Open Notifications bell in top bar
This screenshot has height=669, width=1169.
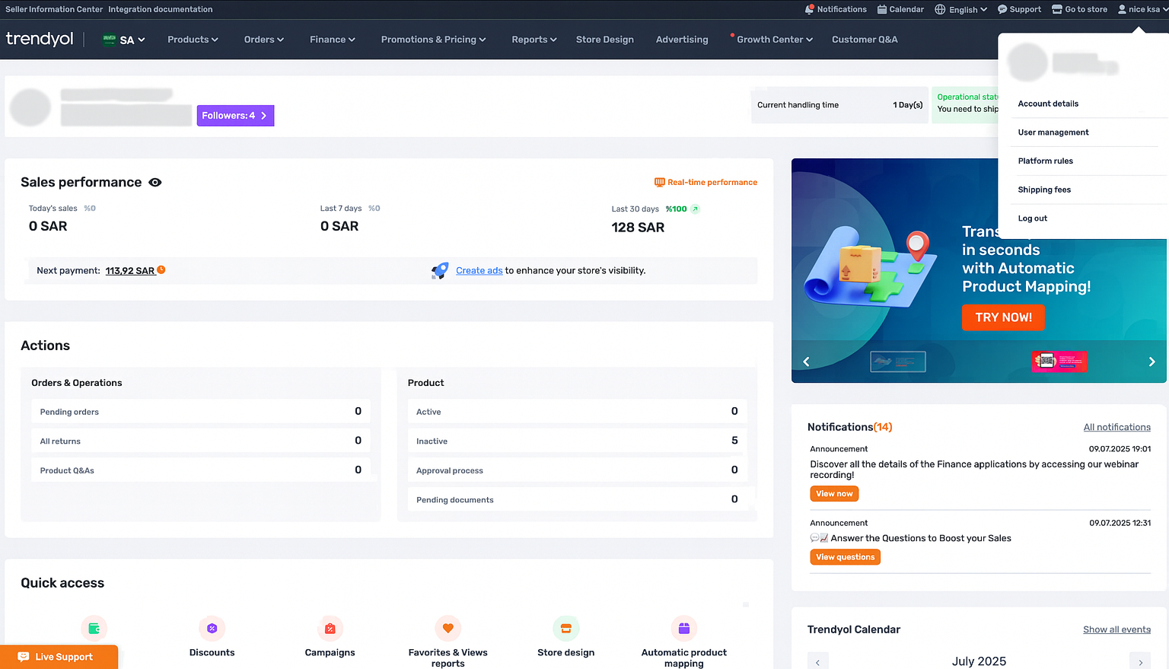click(836, 9)
